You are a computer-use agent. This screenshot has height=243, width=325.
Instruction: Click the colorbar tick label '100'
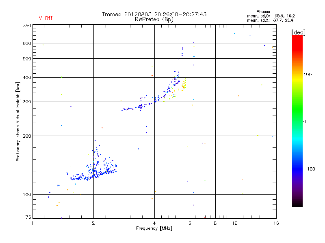[x=308, y=75]
